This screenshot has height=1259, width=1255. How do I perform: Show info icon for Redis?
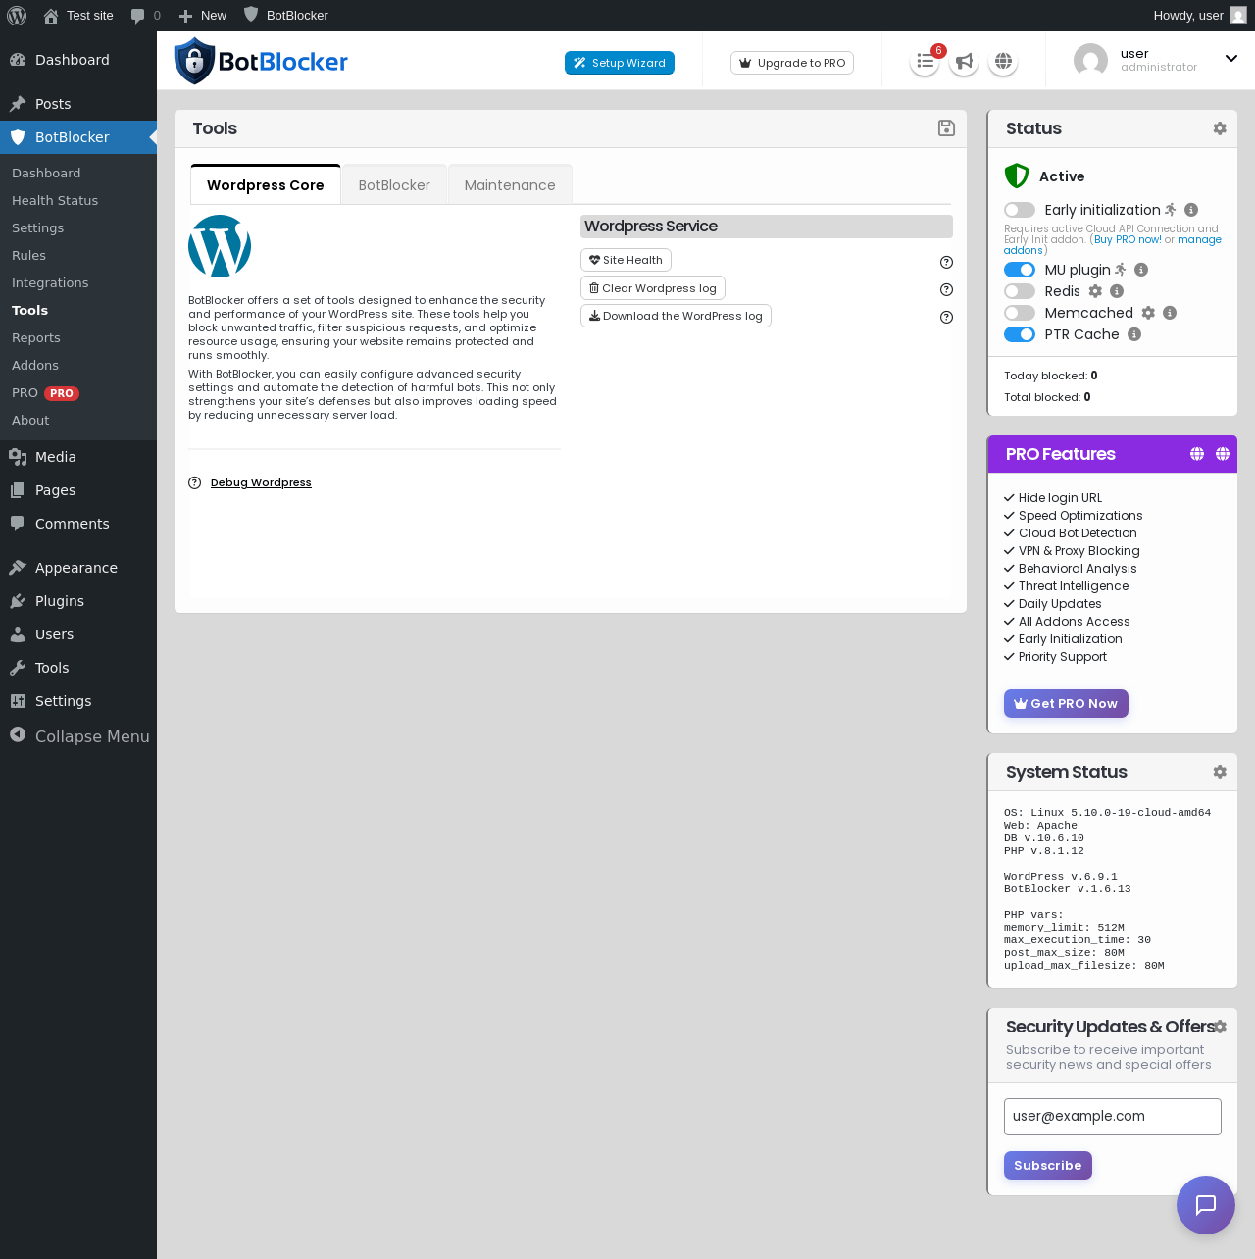(x=1117, y=291)
